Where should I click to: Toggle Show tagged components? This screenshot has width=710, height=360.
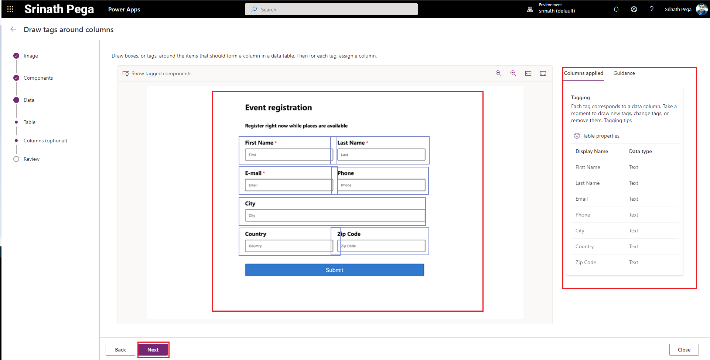[157, 73]
